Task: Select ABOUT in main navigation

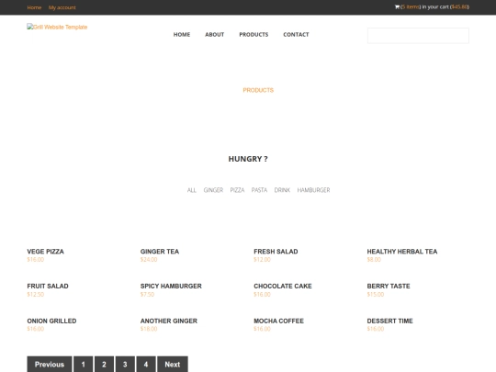Action: (214, 35)
